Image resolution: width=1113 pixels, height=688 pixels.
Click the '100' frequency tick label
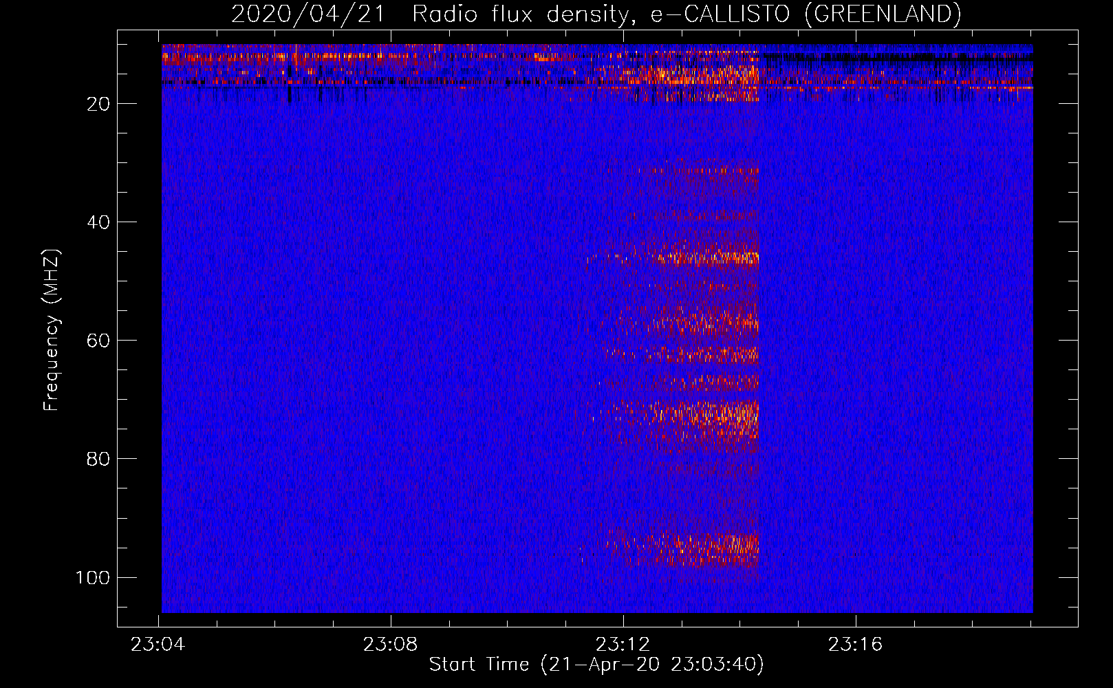point(93,577)
